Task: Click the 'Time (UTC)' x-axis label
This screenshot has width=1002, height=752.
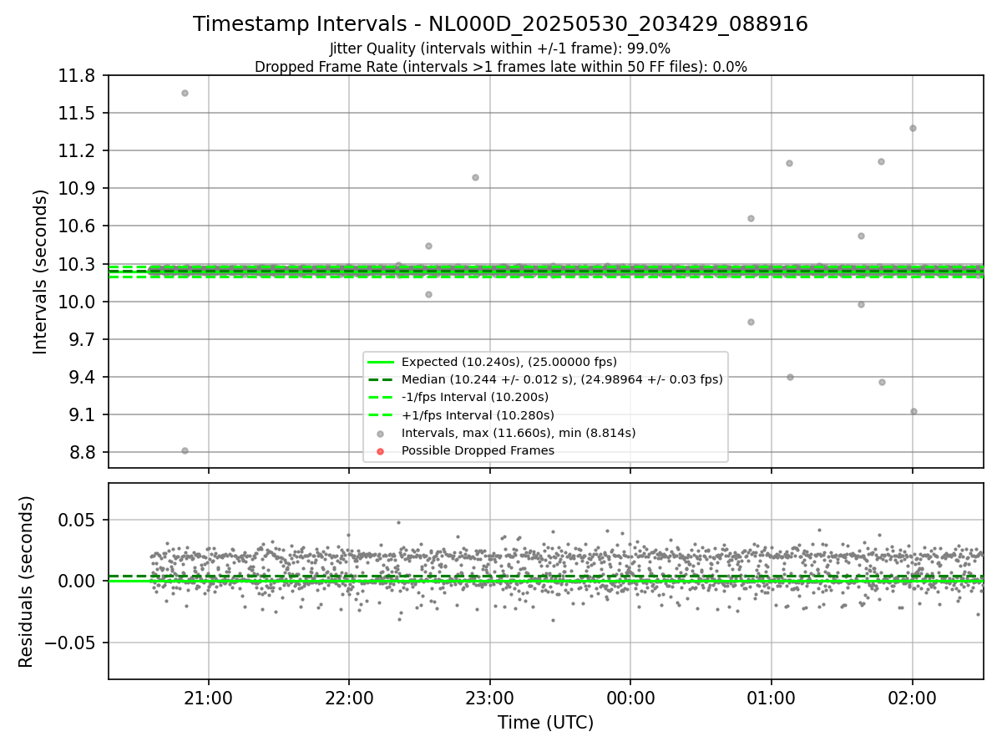Action: pos(545,723)
